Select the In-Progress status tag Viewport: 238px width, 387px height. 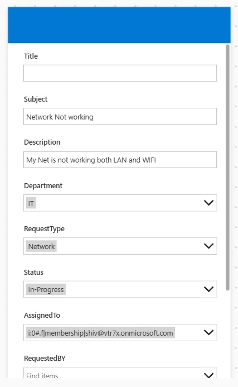pos(46,289)
